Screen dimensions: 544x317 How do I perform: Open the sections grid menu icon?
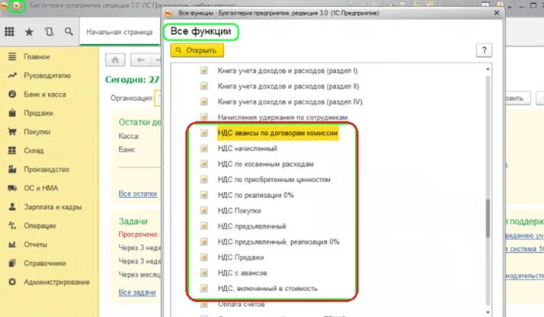click(9, 32)
